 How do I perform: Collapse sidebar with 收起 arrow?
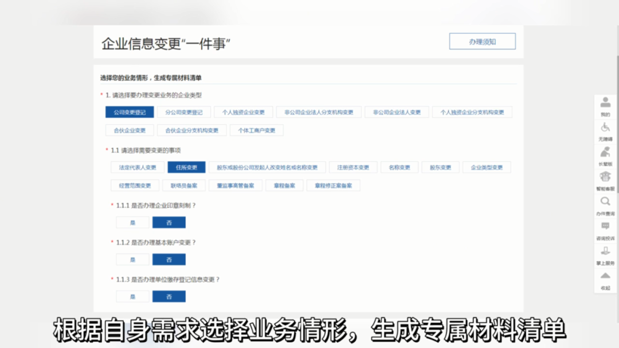[x=605, y=280]
